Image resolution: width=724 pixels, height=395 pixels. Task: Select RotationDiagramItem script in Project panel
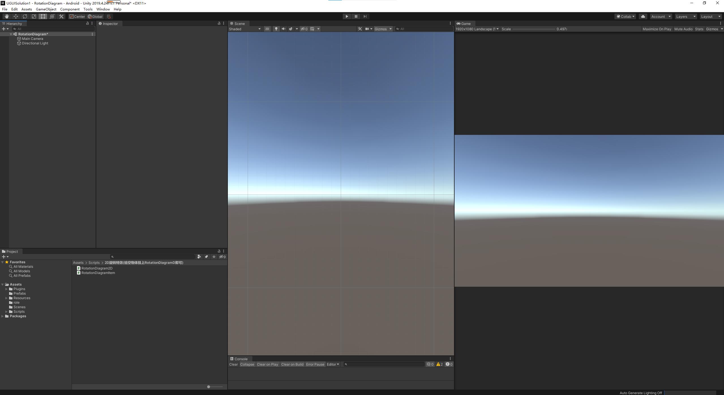98,272
